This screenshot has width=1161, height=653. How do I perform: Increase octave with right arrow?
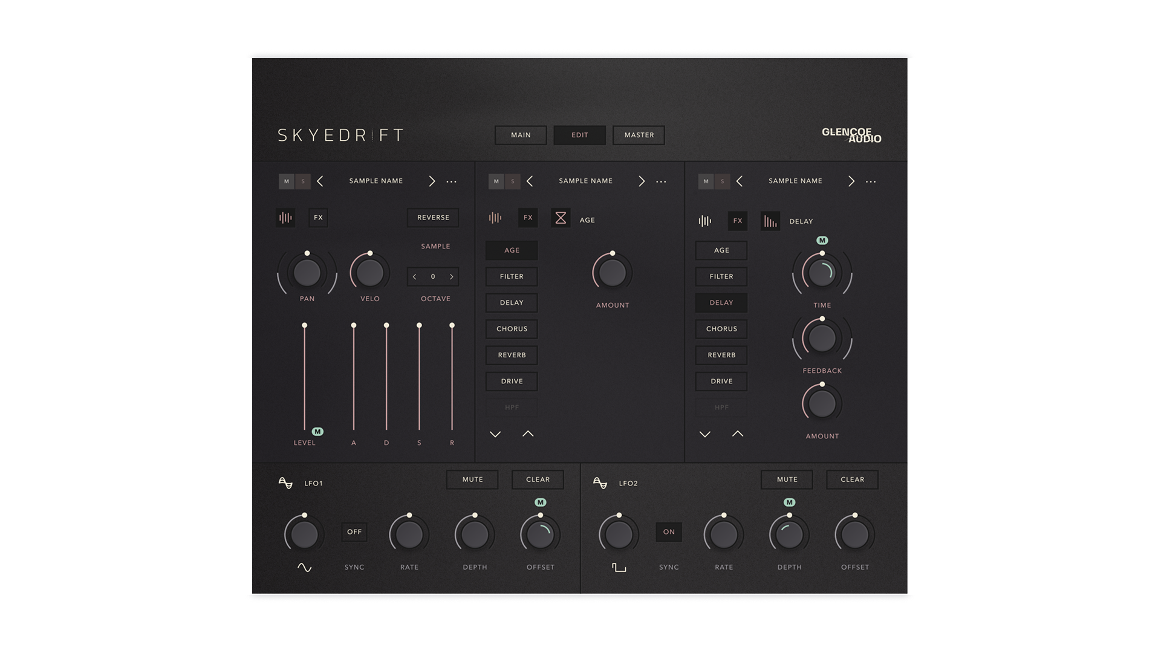click(452, 277)
